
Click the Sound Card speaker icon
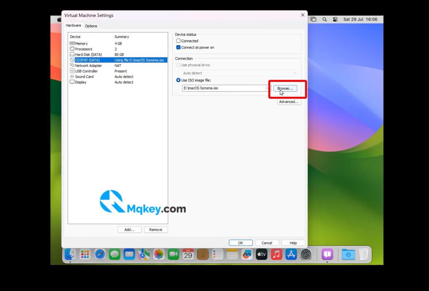tap(72, 76)
